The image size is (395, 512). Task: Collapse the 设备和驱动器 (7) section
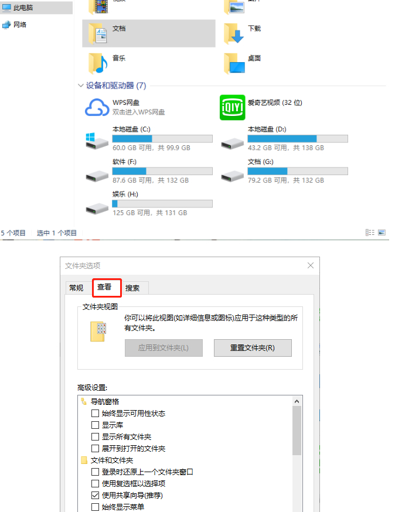tap(81, 86)
